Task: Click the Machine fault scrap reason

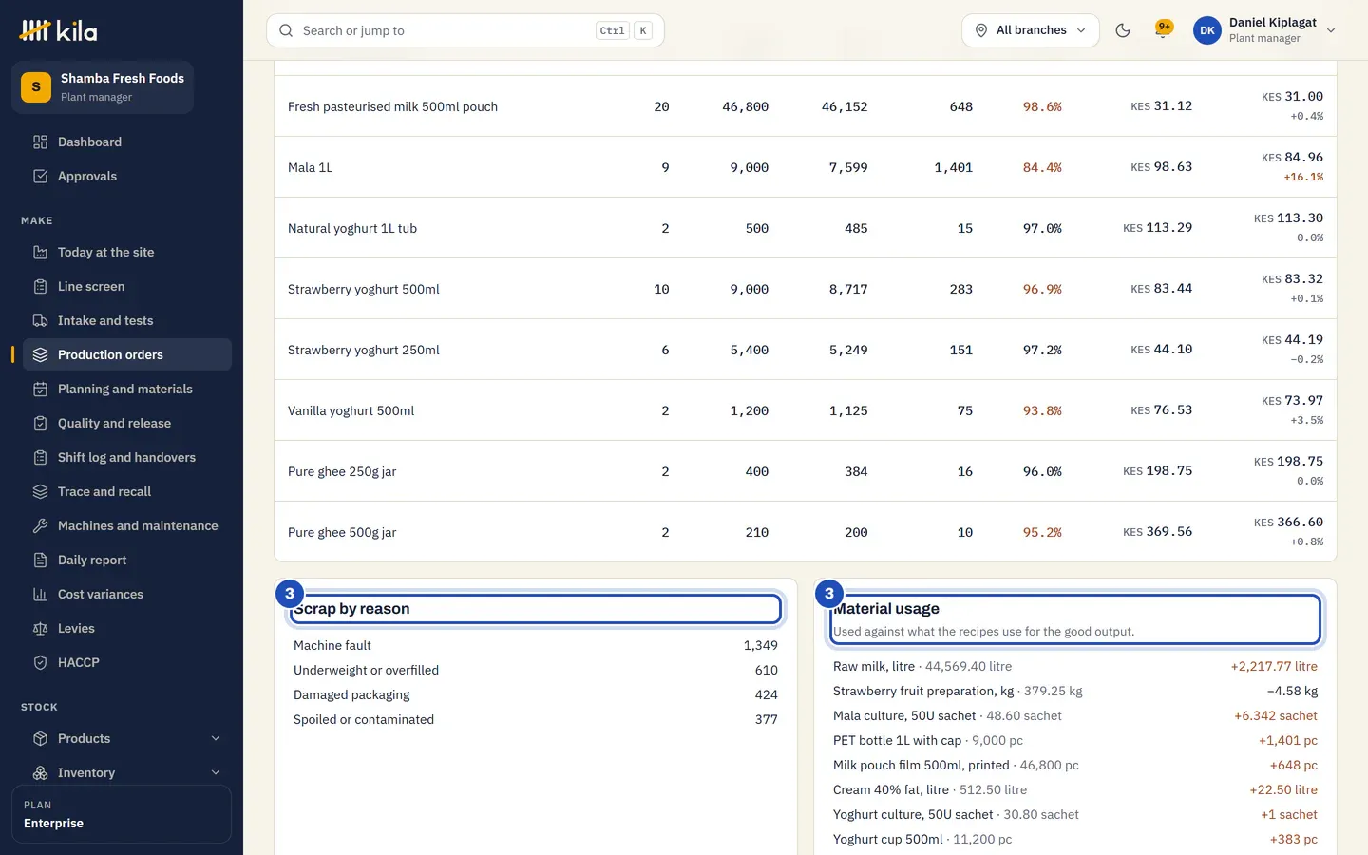Action: (x=332, y=646)
